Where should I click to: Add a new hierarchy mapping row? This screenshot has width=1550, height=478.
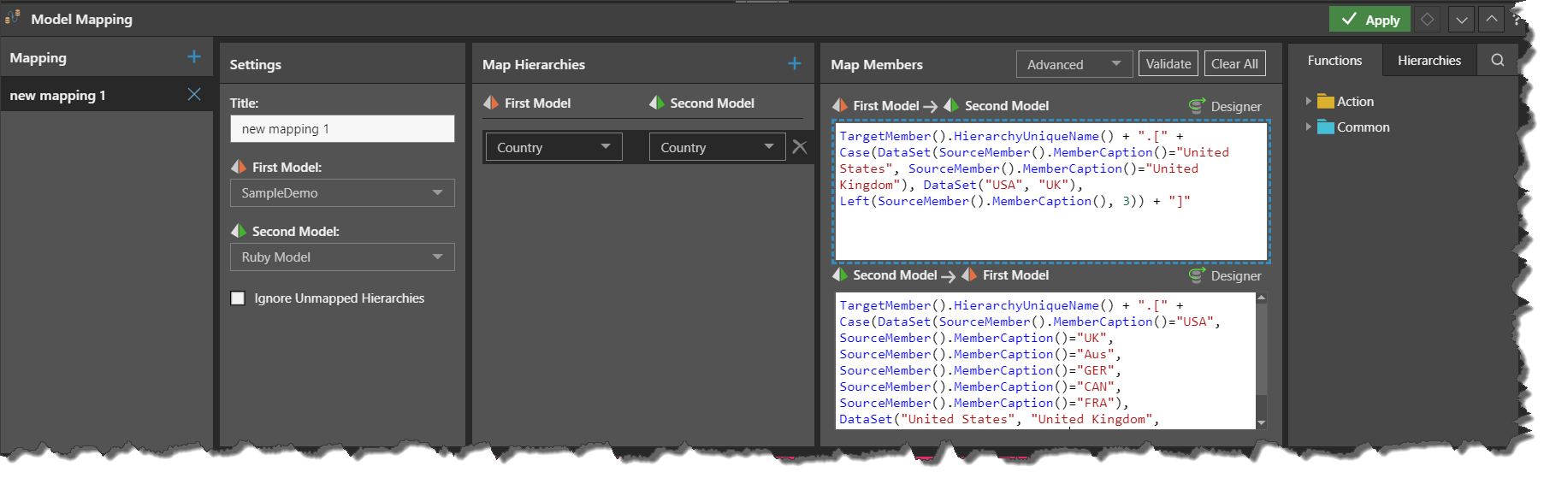[x=794, y=64]
